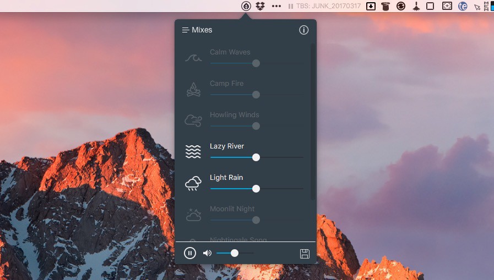This screenshot has width=494, height=280.
Task: Click the Moonlit Night volume slider
Action: pos(257,220)
